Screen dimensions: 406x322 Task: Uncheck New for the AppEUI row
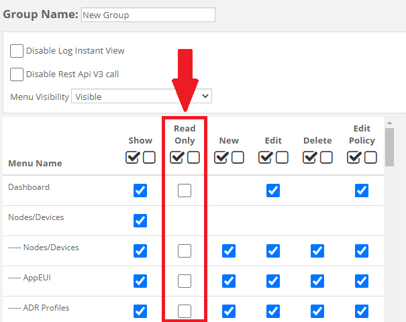click(229, 281)
